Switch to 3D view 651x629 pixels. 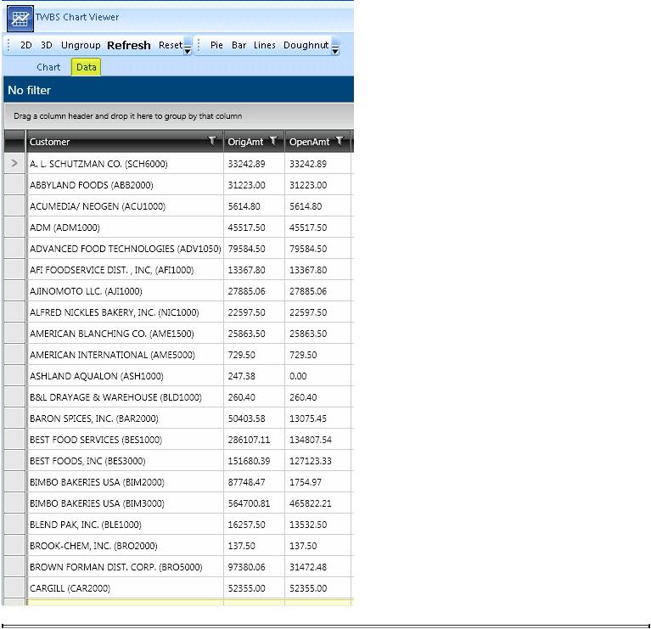pos(47,45)
